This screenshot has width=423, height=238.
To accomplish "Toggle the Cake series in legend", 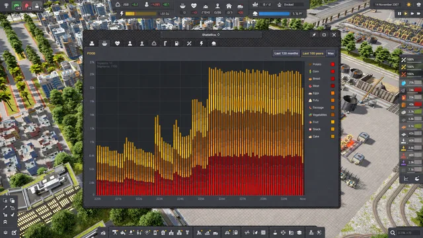I will 321,137.
